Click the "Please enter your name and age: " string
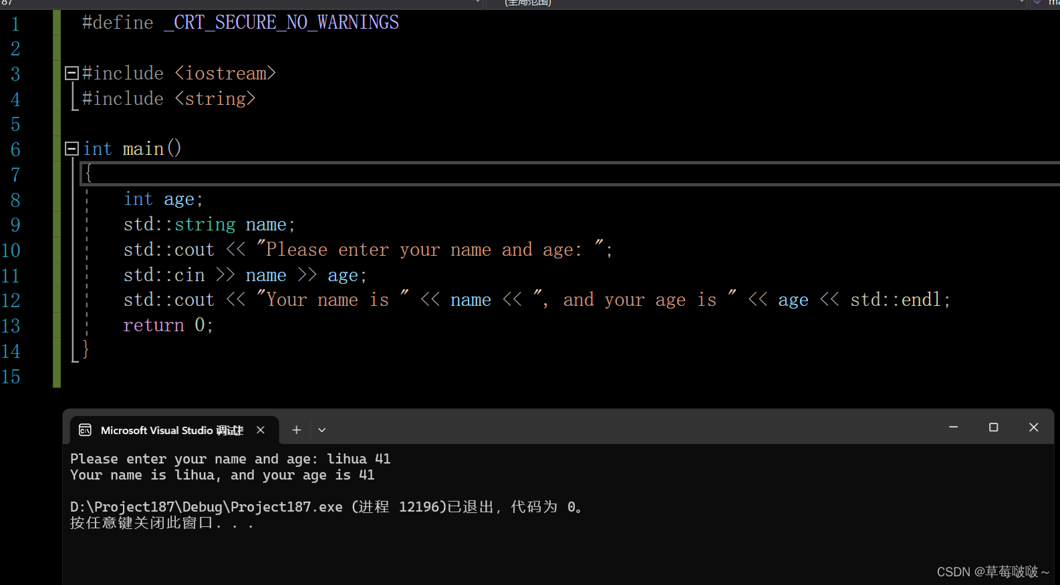 (430, 250)
